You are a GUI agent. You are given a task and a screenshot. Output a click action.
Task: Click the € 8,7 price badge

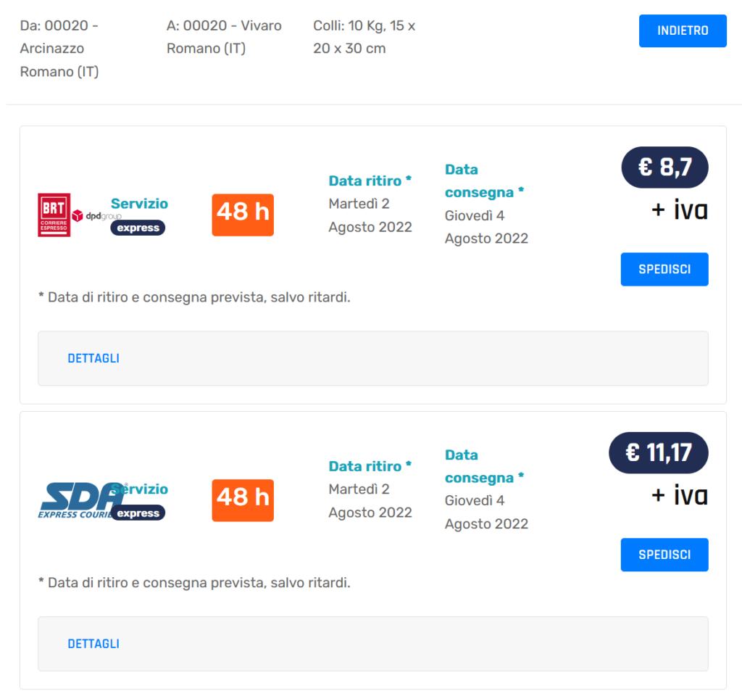664,167
